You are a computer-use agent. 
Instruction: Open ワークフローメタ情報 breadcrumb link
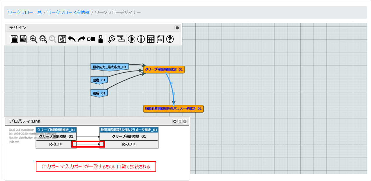coord(68,12)
